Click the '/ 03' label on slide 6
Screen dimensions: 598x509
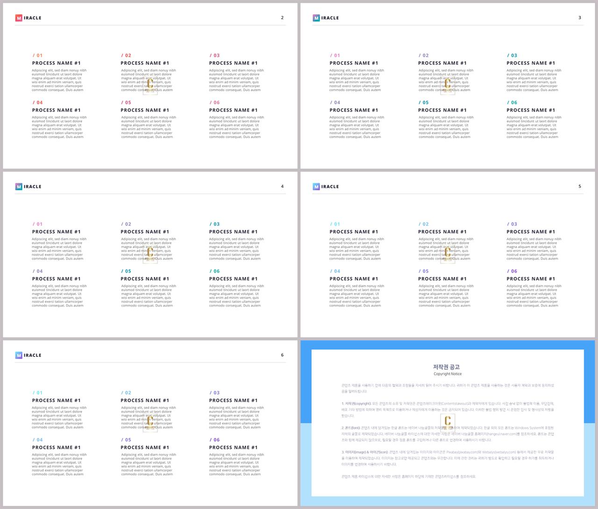pos(214,393)
